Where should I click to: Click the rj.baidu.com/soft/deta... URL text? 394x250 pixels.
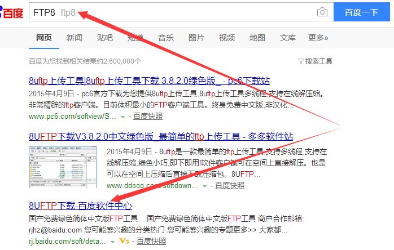[x=67, y=241]
